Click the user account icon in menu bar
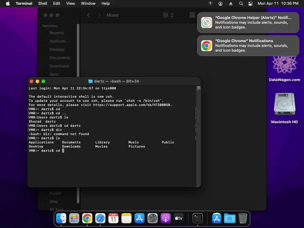 [x=221, y=4]
